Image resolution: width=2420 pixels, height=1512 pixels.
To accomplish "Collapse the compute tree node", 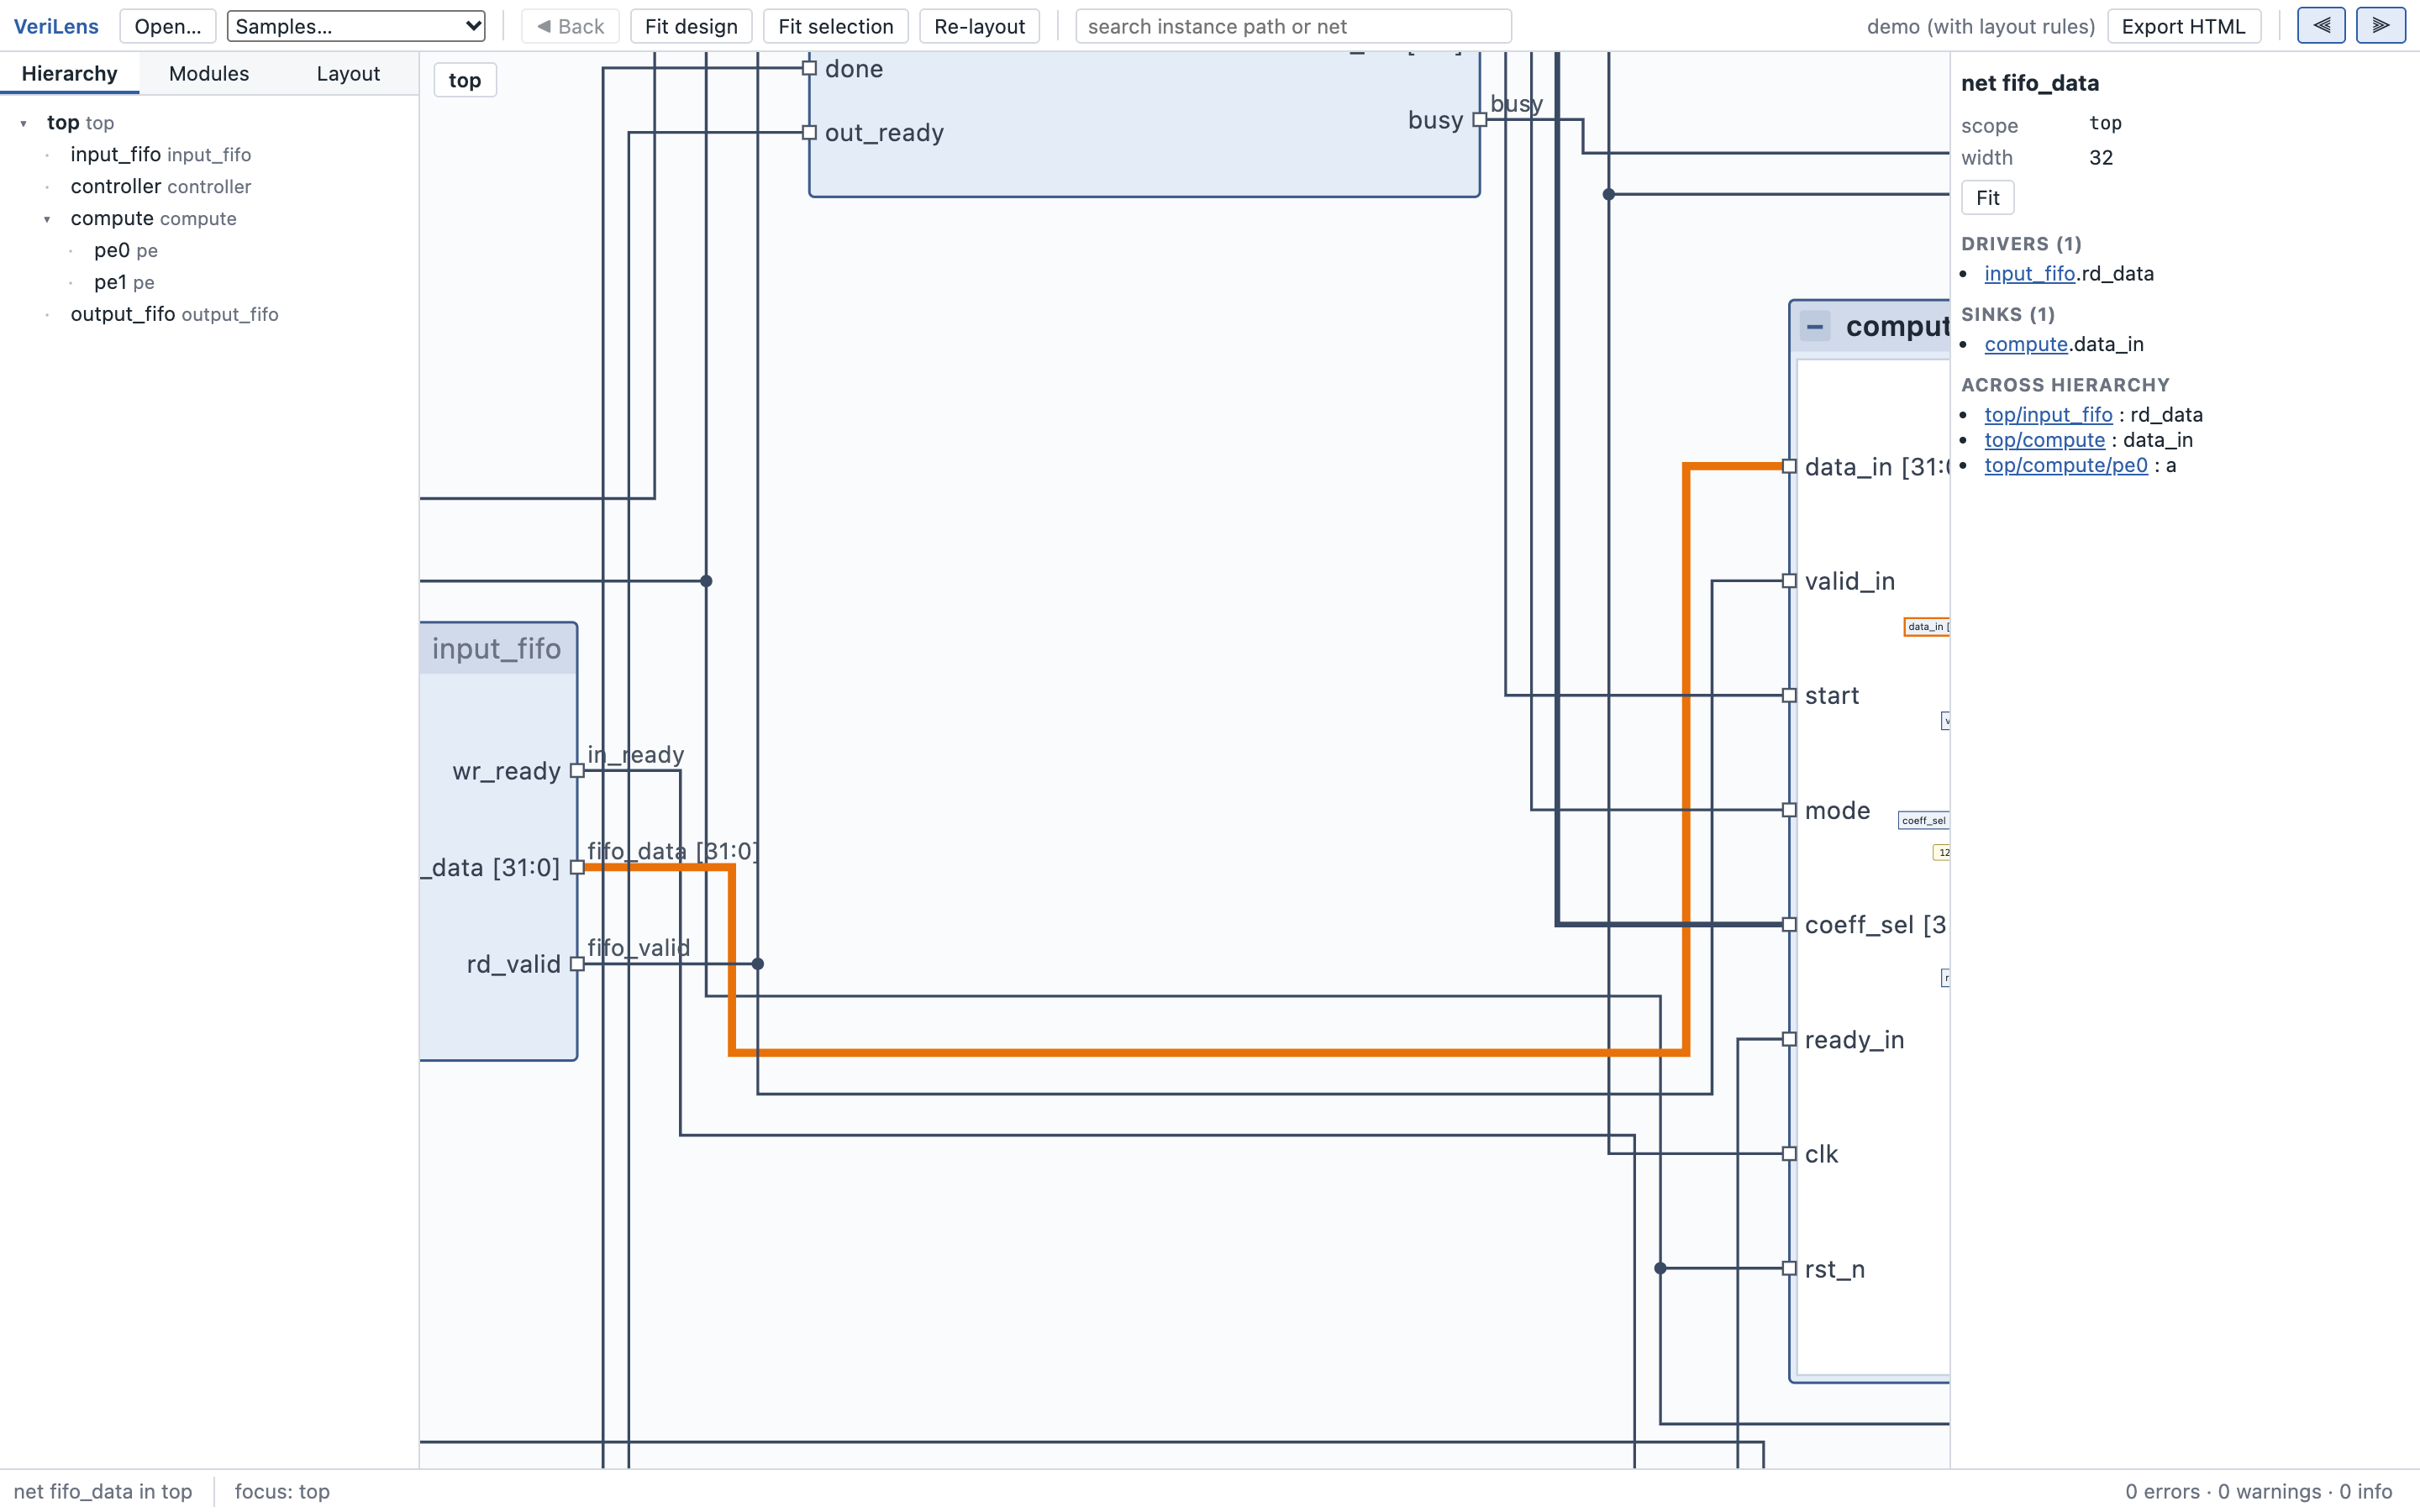I will (x=47, y=219).
